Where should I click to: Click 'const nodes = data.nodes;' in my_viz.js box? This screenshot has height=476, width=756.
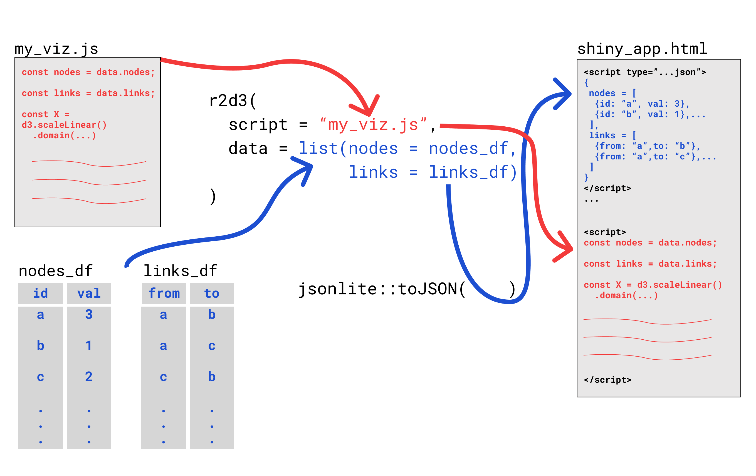pyautogui.click(x=88, y=72)
